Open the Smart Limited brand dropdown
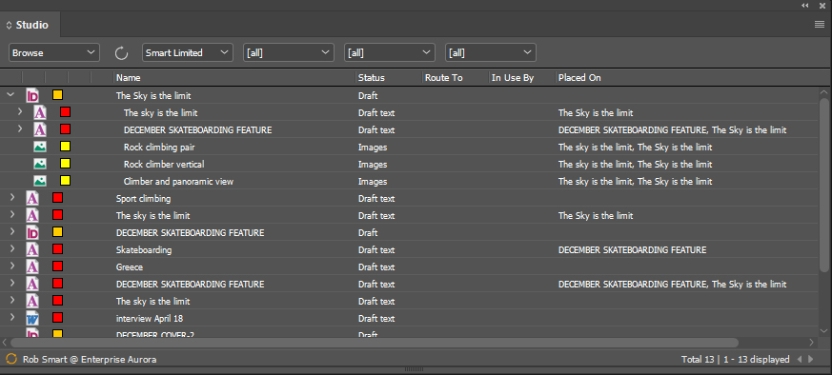Image resolution: width=832 pixels, height=375 pixels. click(188, 53)
